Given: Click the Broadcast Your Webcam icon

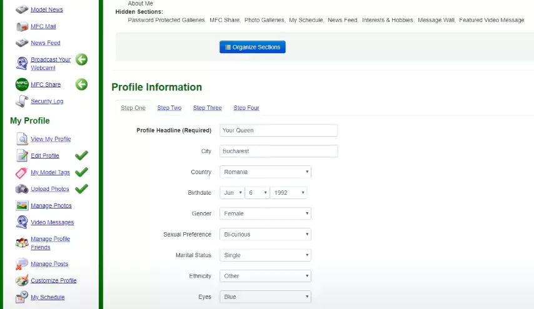Looking at the screenshot, I should (x=22, y=64).
